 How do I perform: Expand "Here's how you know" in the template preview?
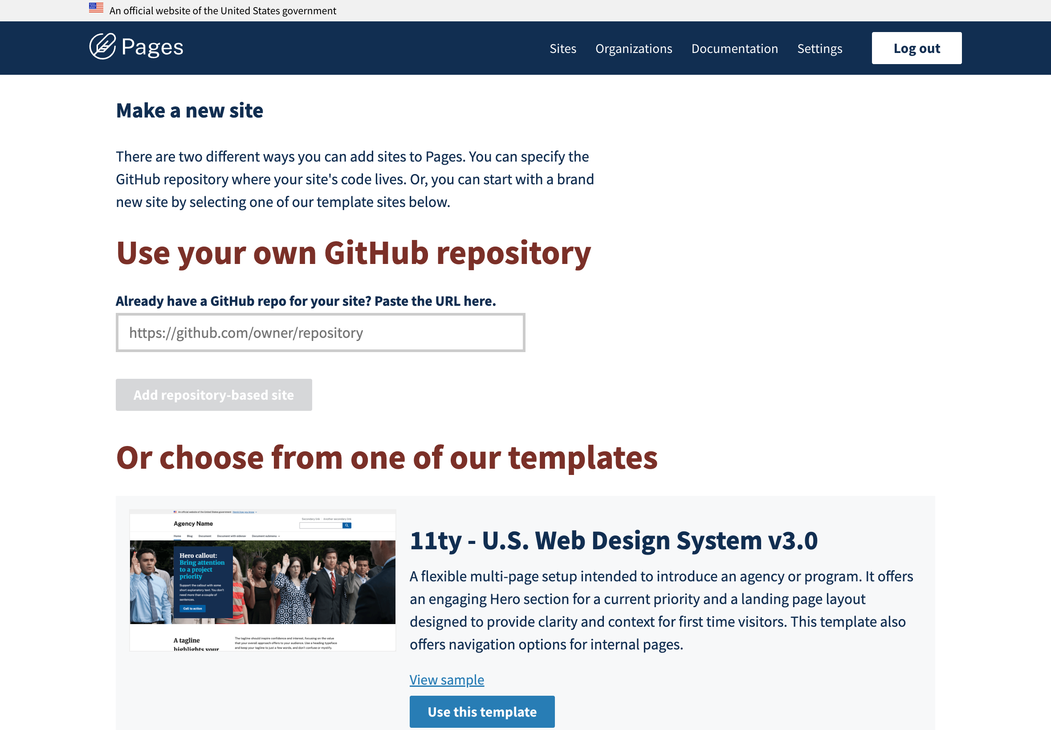244,512
